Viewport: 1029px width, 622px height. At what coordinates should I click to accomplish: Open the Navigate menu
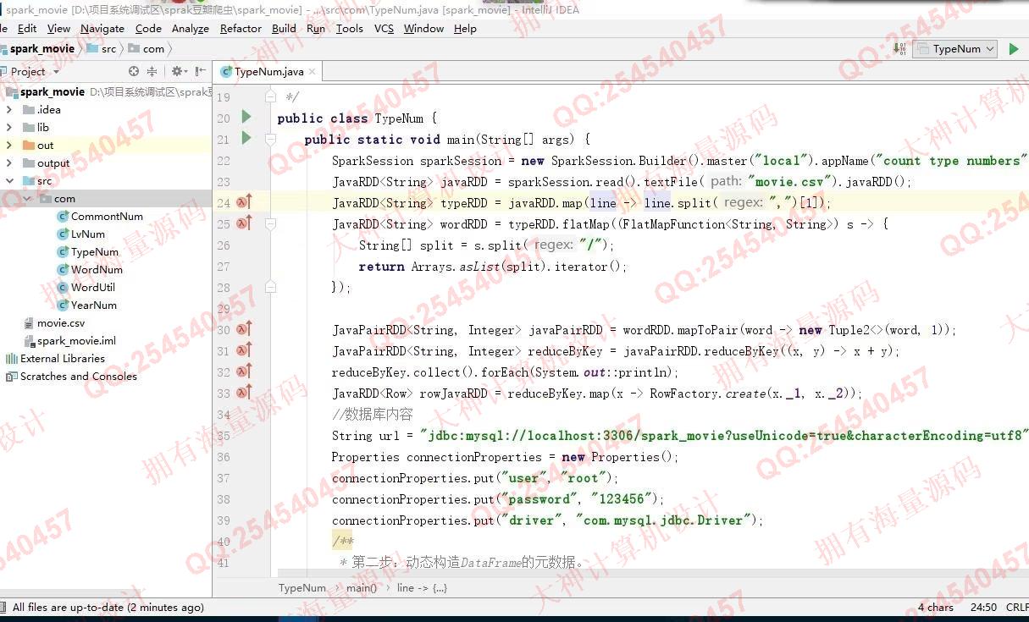coord(102,28)
